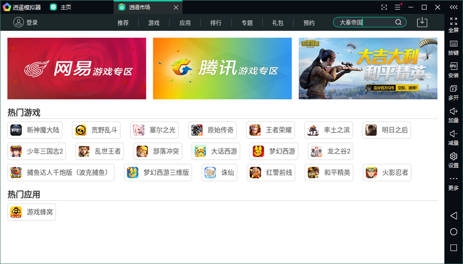Close the 逍遥市场 tab
The width and height of the screenshot is (463, 264).
click(176, 7)
